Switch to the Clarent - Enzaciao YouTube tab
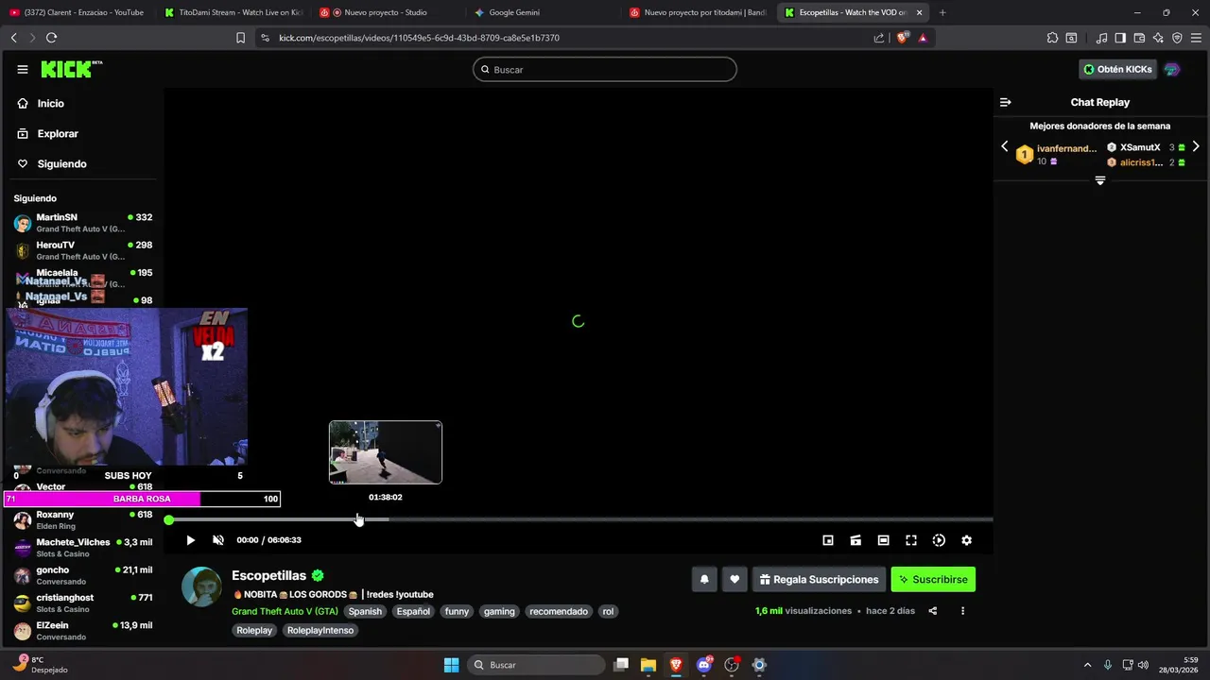The image size is (1210, 680). tap(77, 12)
